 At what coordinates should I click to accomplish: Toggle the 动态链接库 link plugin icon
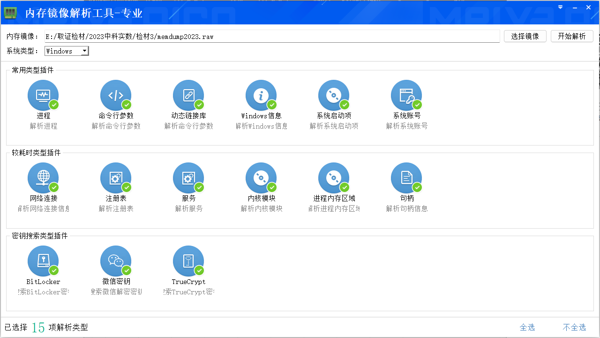[188, 95]
